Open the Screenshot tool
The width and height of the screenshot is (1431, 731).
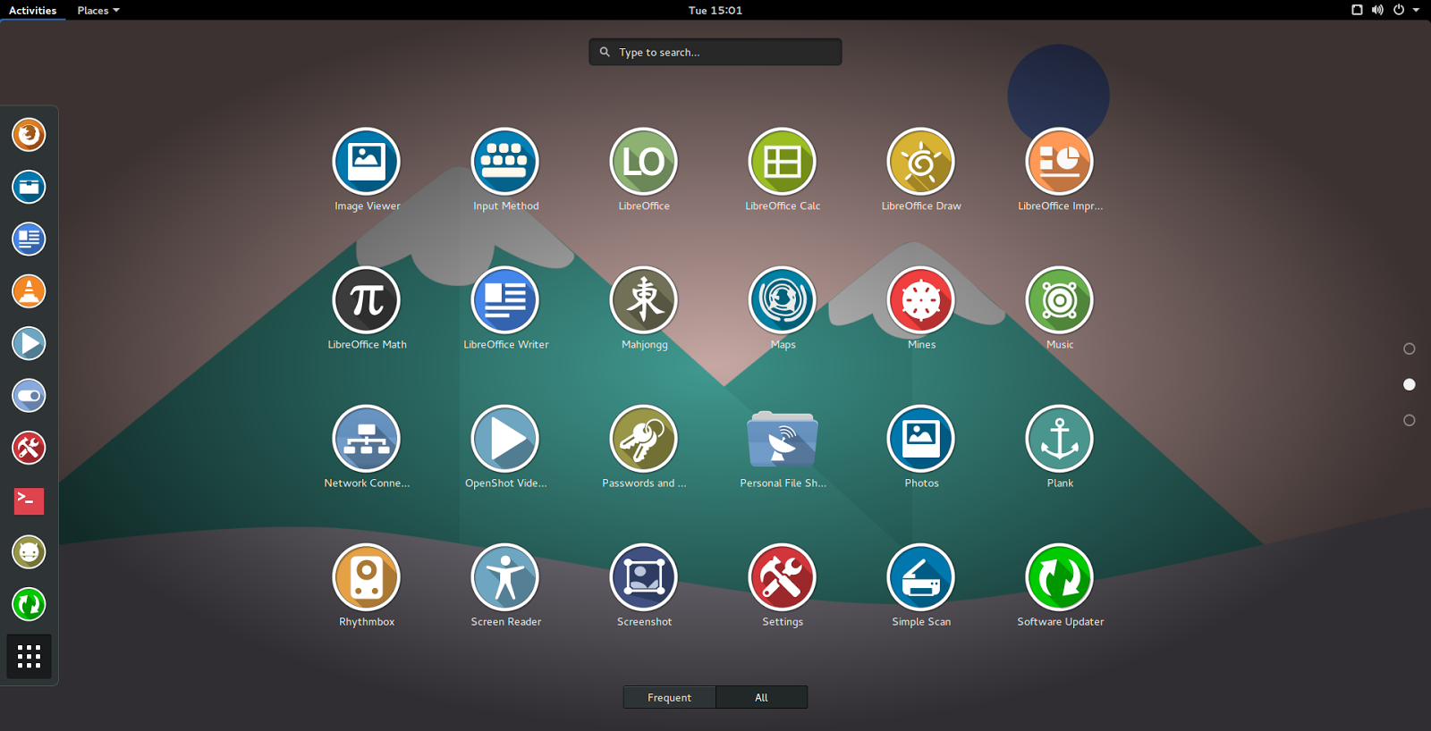pos(644,577)
